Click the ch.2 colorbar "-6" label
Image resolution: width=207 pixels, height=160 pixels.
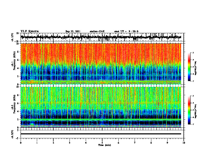(193, 117)
